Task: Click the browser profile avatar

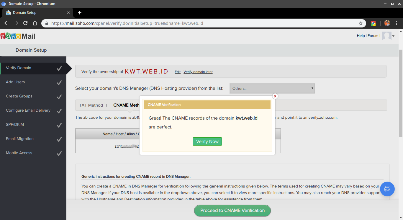Action: pyautogui.click(x=387, y=23)
